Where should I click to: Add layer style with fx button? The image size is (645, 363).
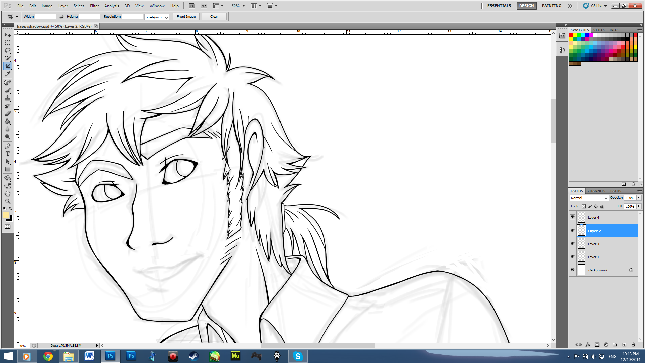point(588,345)
